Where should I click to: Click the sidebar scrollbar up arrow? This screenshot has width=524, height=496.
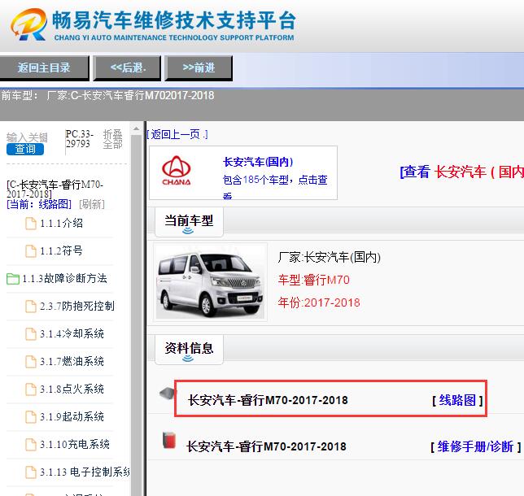(x=136, y=128)
